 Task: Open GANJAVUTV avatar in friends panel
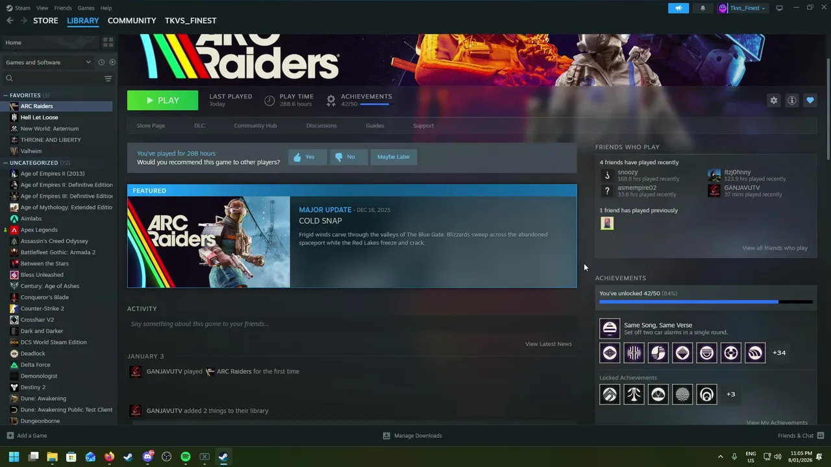714,191
